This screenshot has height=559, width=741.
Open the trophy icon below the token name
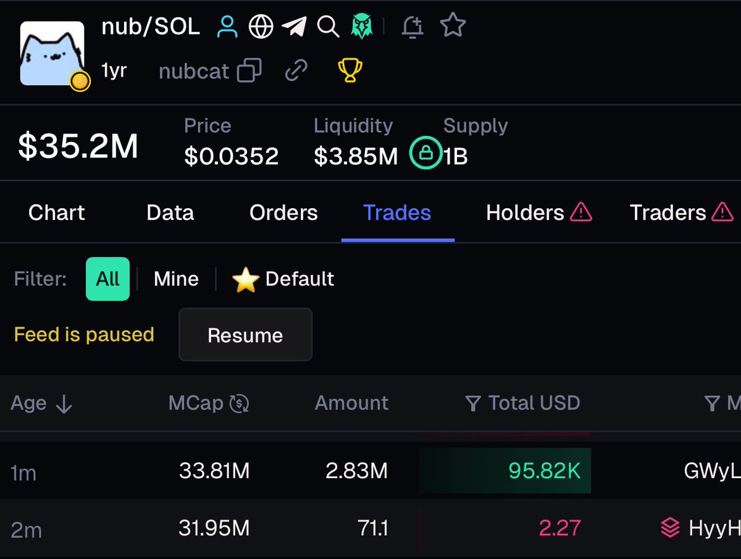tap(349, 71)
